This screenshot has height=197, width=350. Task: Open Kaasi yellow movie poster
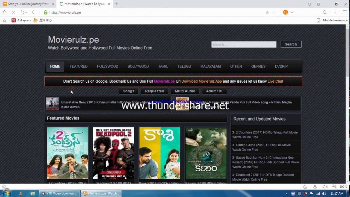point(160,153)
